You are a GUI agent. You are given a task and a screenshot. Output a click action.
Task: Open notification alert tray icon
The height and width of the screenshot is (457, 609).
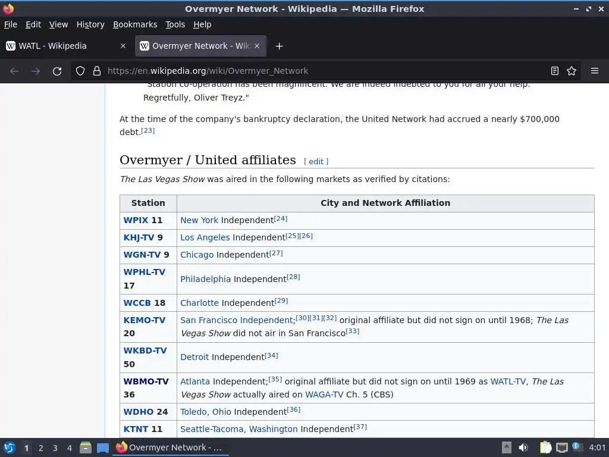click(x=577, y=447)
